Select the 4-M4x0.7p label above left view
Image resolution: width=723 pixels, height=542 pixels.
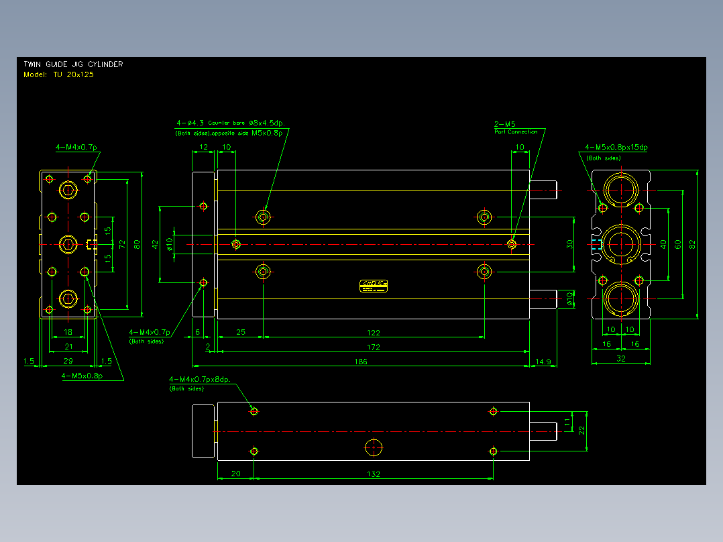[76, 147]
